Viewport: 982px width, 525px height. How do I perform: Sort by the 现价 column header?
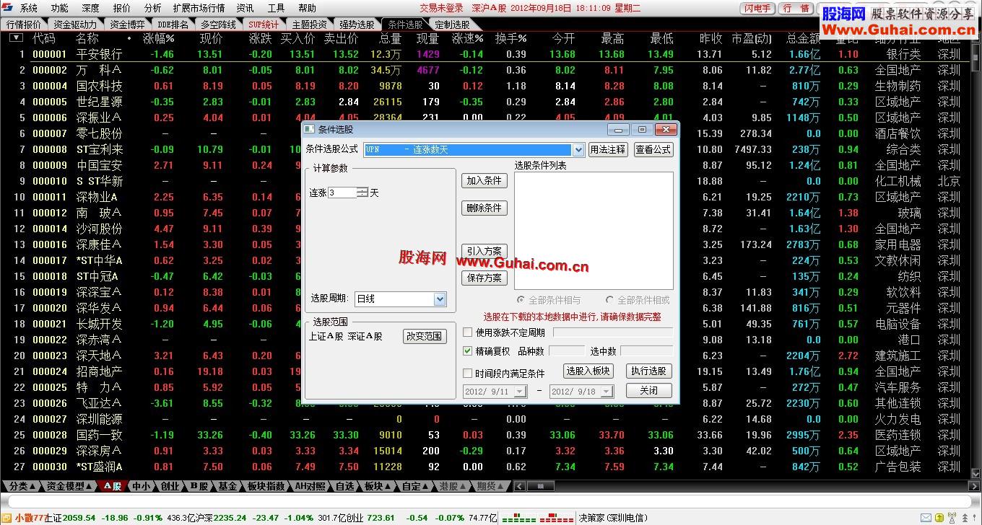point(211,38)
